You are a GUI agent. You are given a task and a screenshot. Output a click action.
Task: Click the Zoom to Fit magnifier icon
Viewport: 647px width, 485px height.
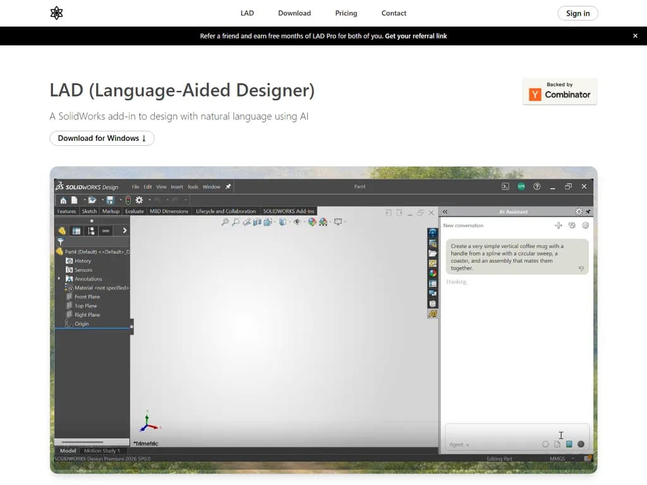(x=226, y=222)
